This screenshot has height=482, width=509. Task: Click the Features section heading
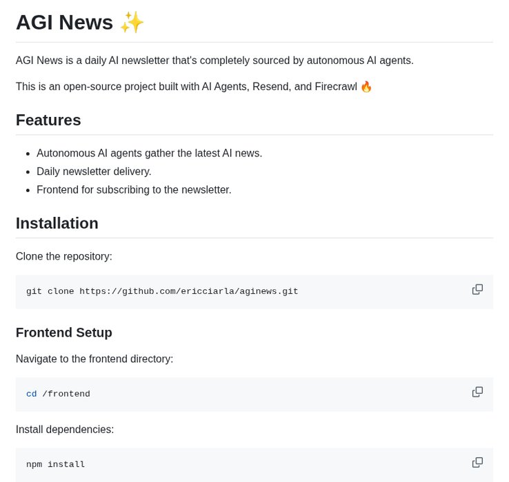[x=48, y=120]
